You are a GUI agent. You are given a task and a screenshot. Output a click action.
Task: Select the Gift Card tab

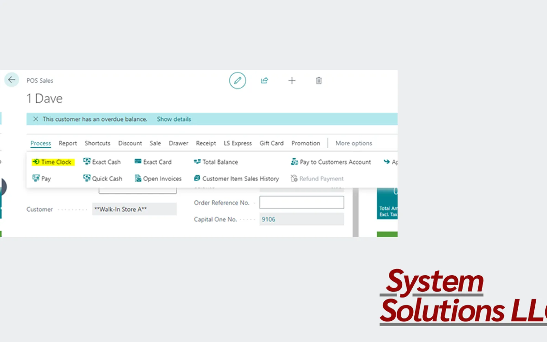coord(271,143)
